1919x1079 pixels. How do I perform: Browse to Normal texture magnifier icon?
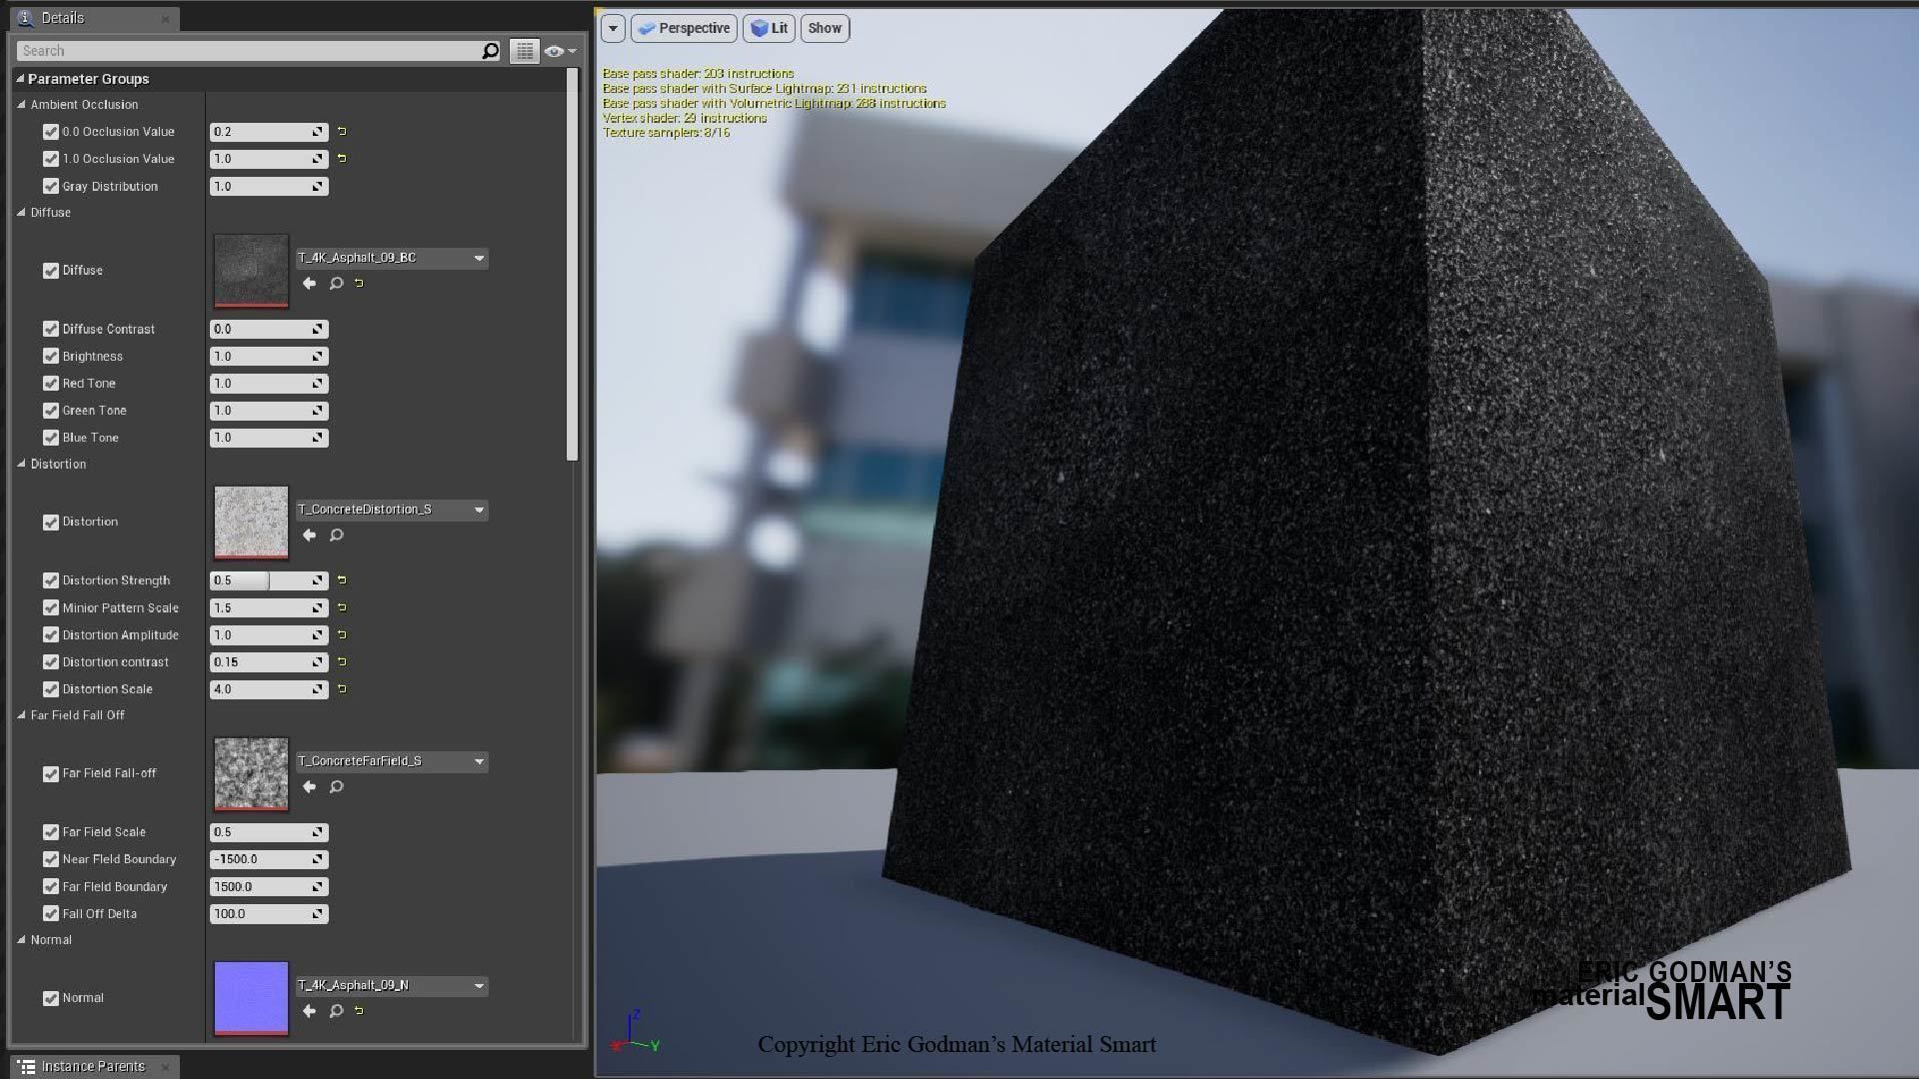tap(337, 1011)
